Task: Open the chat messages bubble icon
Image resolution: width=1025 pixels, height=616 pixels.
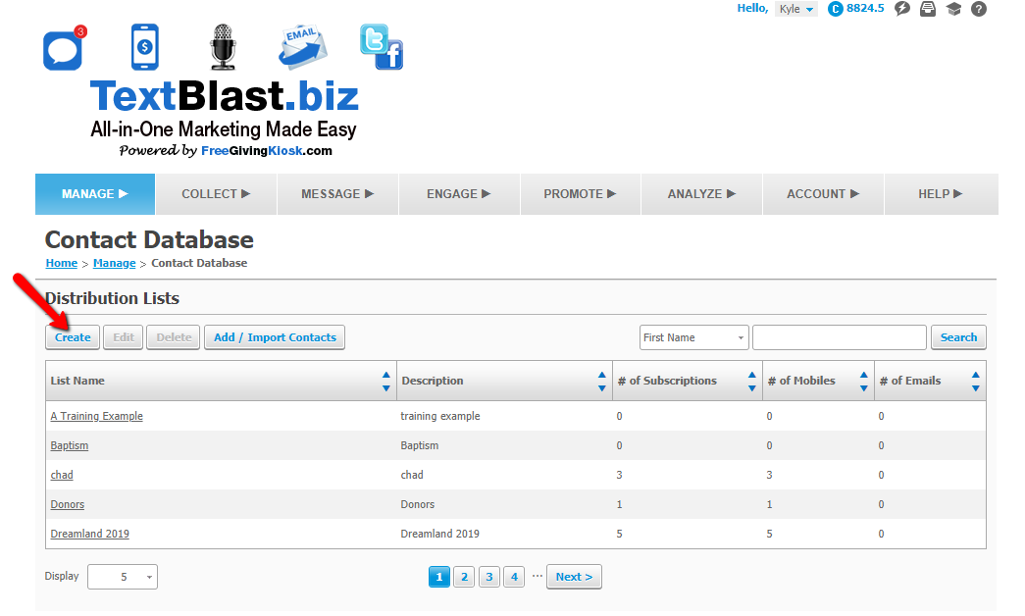Action: click(64, 48)
